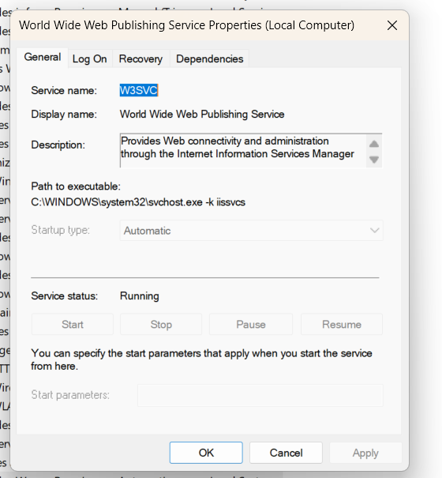The width and height of the screenshot is (442, 478).
Task: Open the Startup type dropdown
Action: tap(251, 231)
